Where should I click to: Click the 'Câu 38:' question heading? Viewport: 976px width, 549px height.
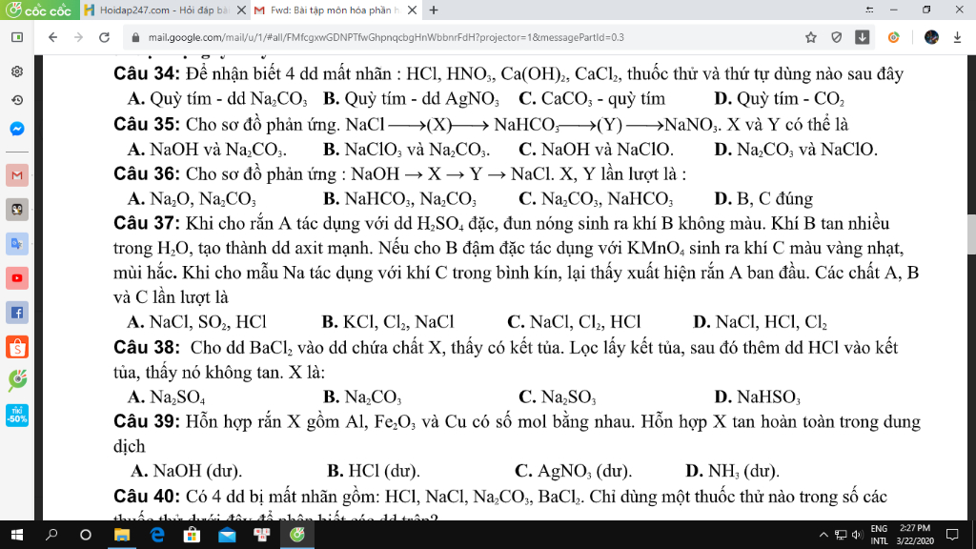pyautogui.click(x=147, y=347)
